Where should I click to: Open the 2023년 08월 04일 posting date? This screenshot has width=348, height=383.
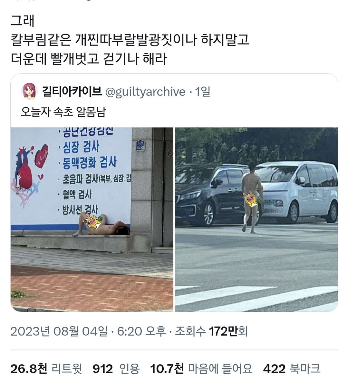(x=59, y=331)
